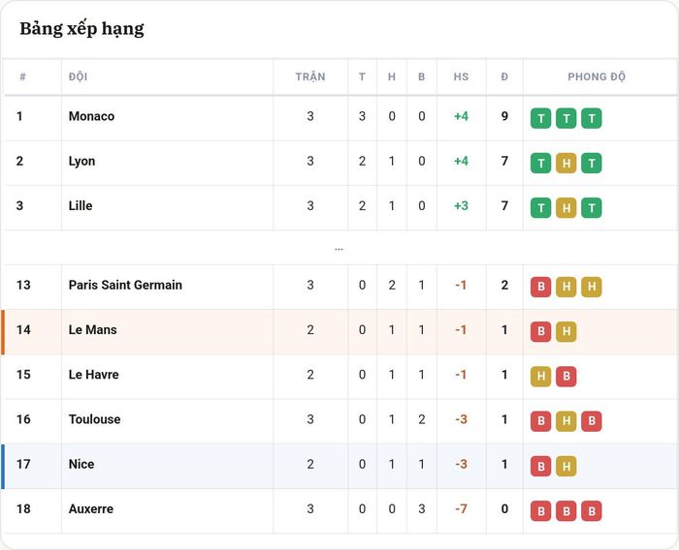Open the Toulouse team link
This screenshot has height=550, width=679.
[x=94, y=419]
